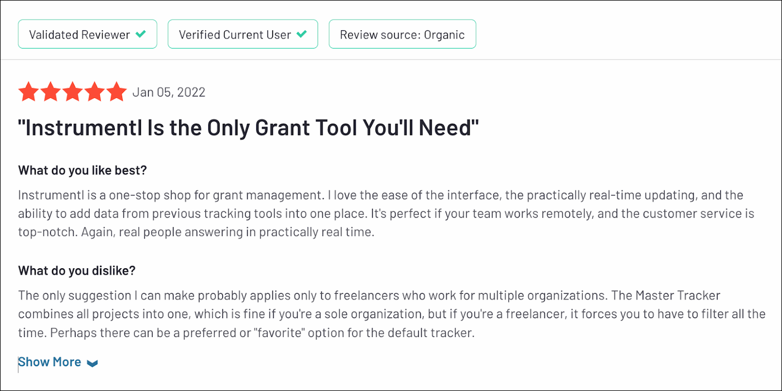This screenshot has height=391, width=782.
Task: Click the paragraph starting 'Instrumentl is a one-stop shop'
Action: (x=386, y=213)
